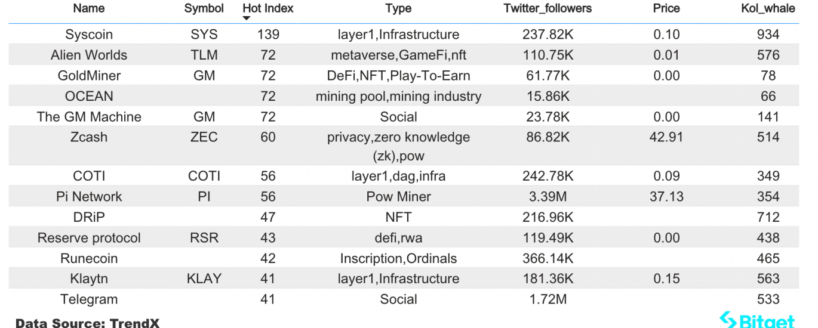Click the Hot Index sort arrow
This screenshot has width=818, height=328.
click(247, 18)
